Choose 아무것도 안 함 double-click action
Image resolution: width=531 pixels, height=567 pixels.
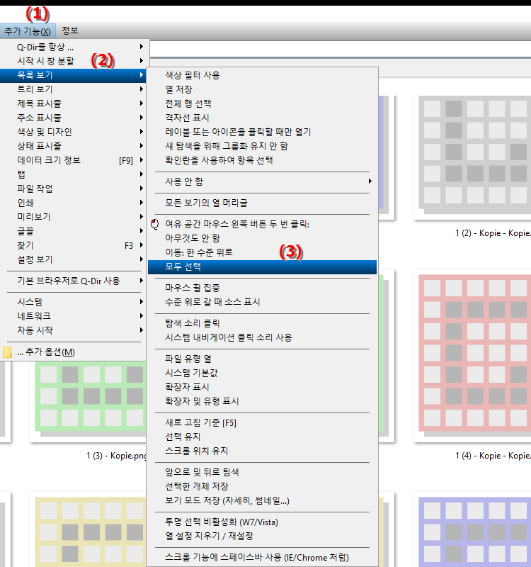(262, 238)
